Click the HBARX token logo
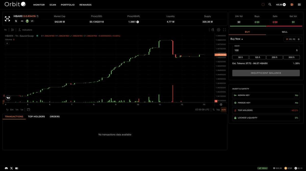The height and width of the screenshot is (171, 306). click(x=7, y=19)
